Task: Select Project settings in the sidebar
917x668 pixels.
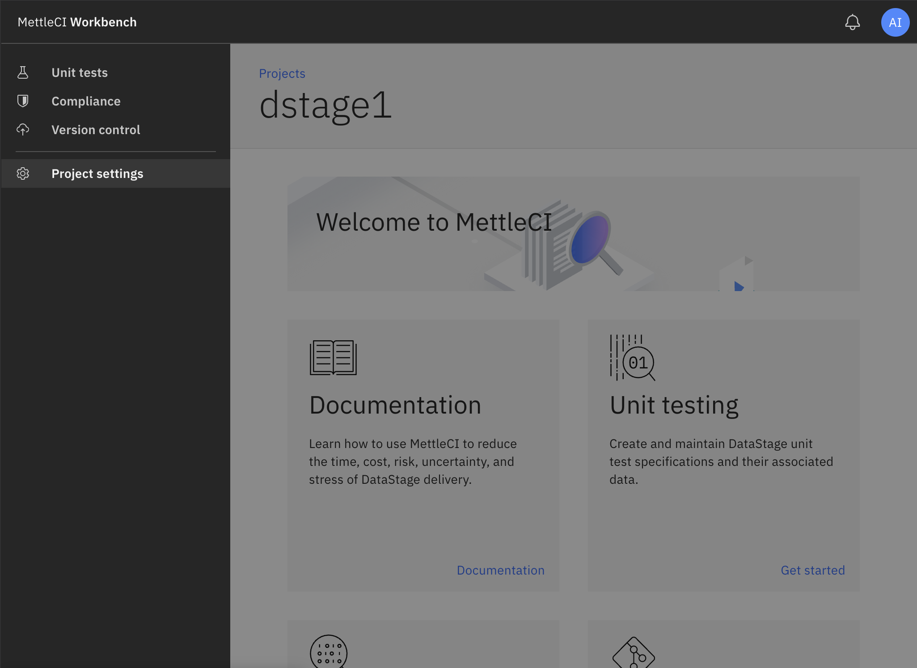Action: pos(97,173)
